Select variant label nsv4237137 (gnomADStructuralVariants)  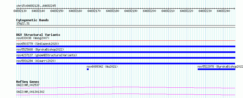pos(47,55)
